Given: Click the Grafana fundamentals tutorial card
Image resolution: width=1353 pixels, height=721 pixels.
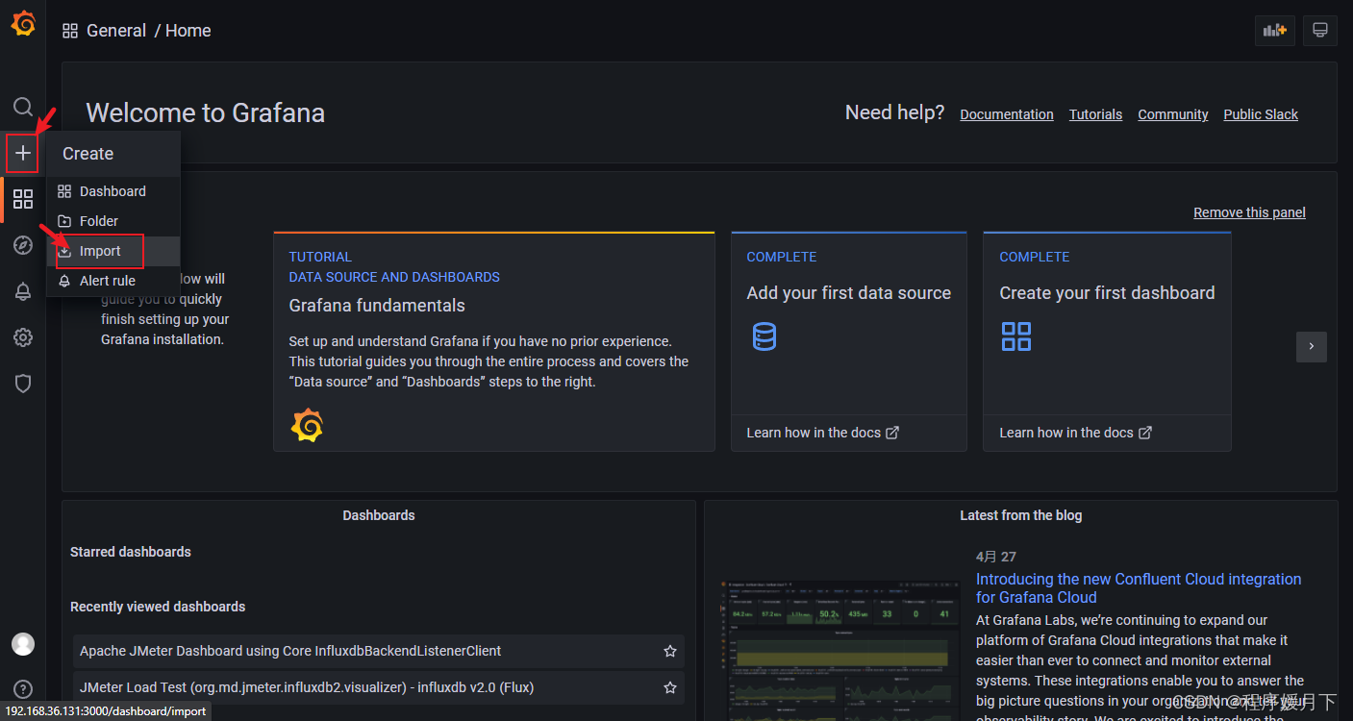Looking at the screenshot, I should coord(494,341).
